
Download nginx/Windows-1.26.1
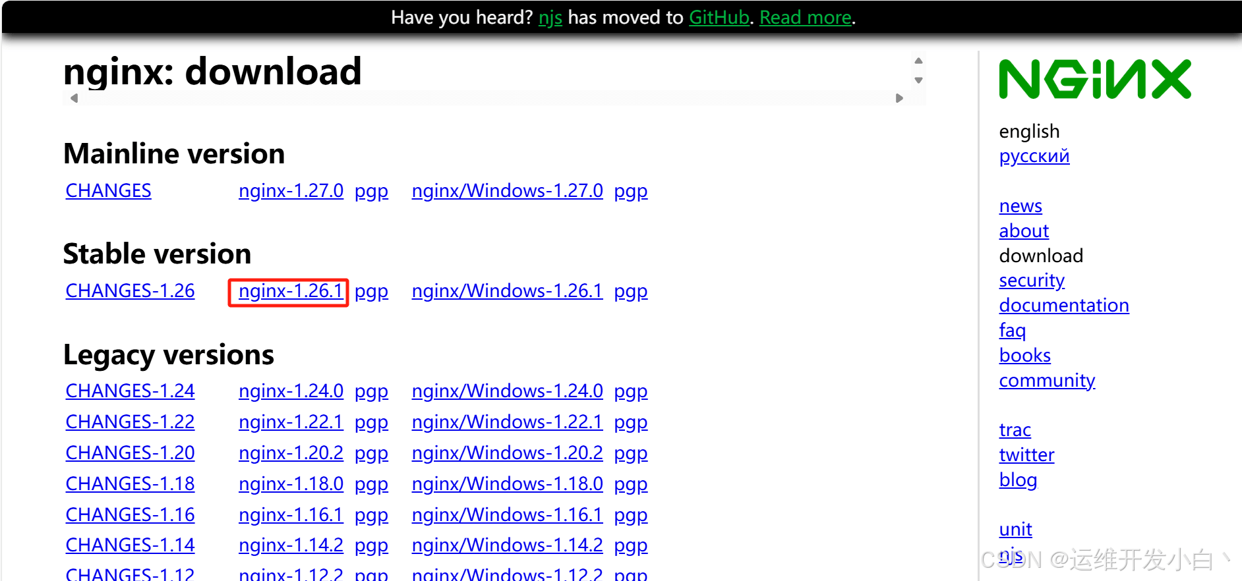point(507,290)
